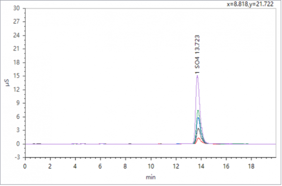Click y-axis value 24
This screenshot has height=186, width=282.
(x=17, y=35)
